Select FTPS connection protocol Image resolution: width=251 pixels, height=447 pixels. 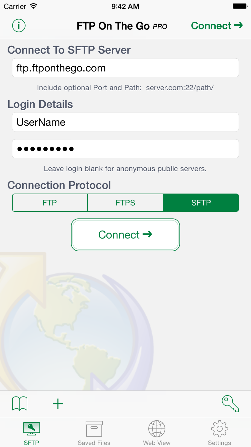[x=125, y=203]
